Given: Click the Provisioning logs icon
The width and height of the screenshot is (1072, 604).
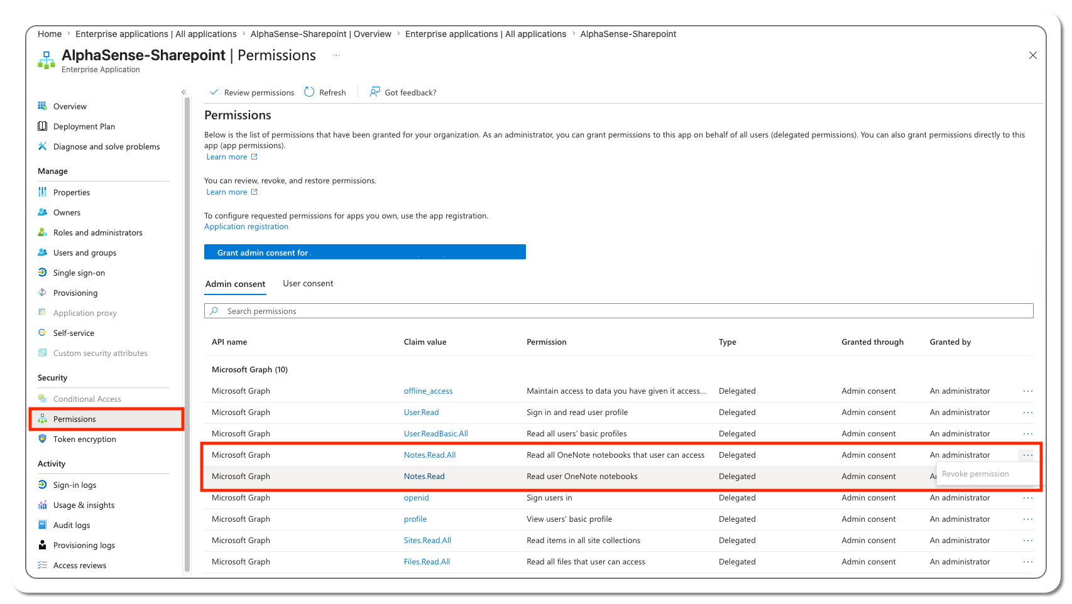Looking at the screenshot, I should click(42, 545).
